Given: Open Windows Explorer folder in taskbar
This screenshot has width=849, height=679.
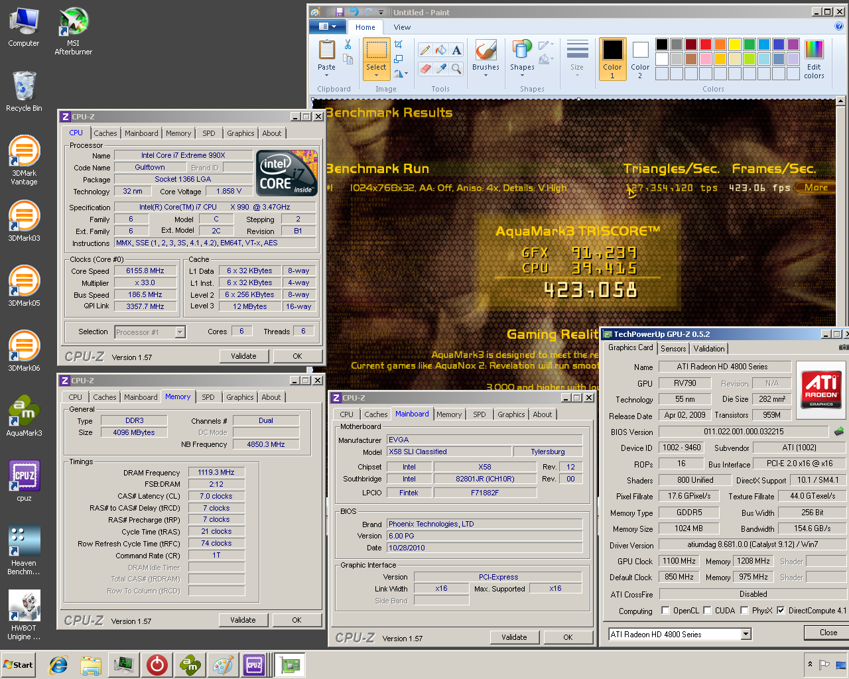Looking at the screenshot, I should [x=91, y=664].
